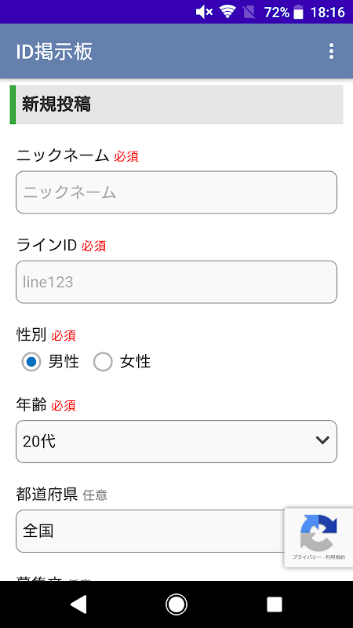Open the 年齢 dropdown showing 20代
Viewport: 353px width, 628px height.
(176, 441)
